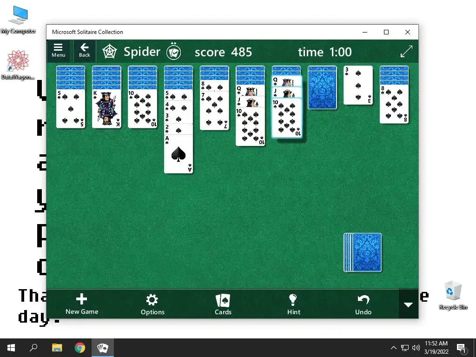The image size is (476, 357).
Task: Open File Explorer from taskbar
Action: point(57,348)
